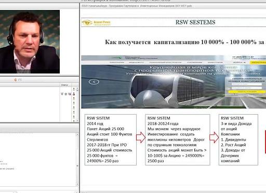The image size is (266, 193).
Task: Click the second status icon in presenter row
Action: [x=66, y=94]
